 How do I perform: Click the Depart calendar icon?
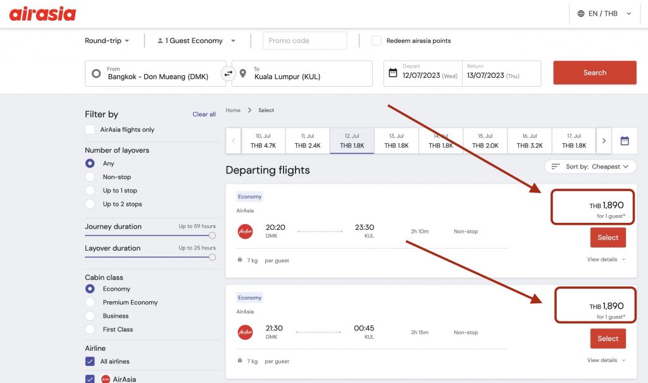393,73
